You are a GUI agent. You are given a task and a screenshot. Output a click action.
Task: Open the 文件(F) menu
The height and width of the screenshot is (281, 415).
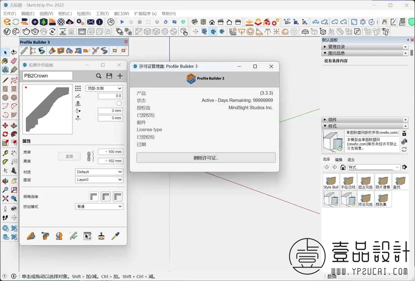coord(9,13)
